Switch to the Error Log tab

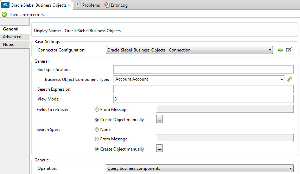pyautogui.click(x=119, y=5)
